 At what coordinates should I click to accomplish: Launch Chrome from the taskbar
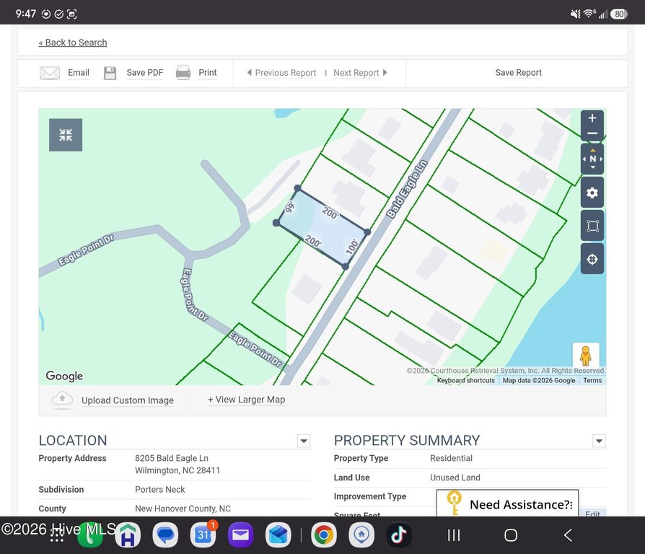tap(323, 535)
